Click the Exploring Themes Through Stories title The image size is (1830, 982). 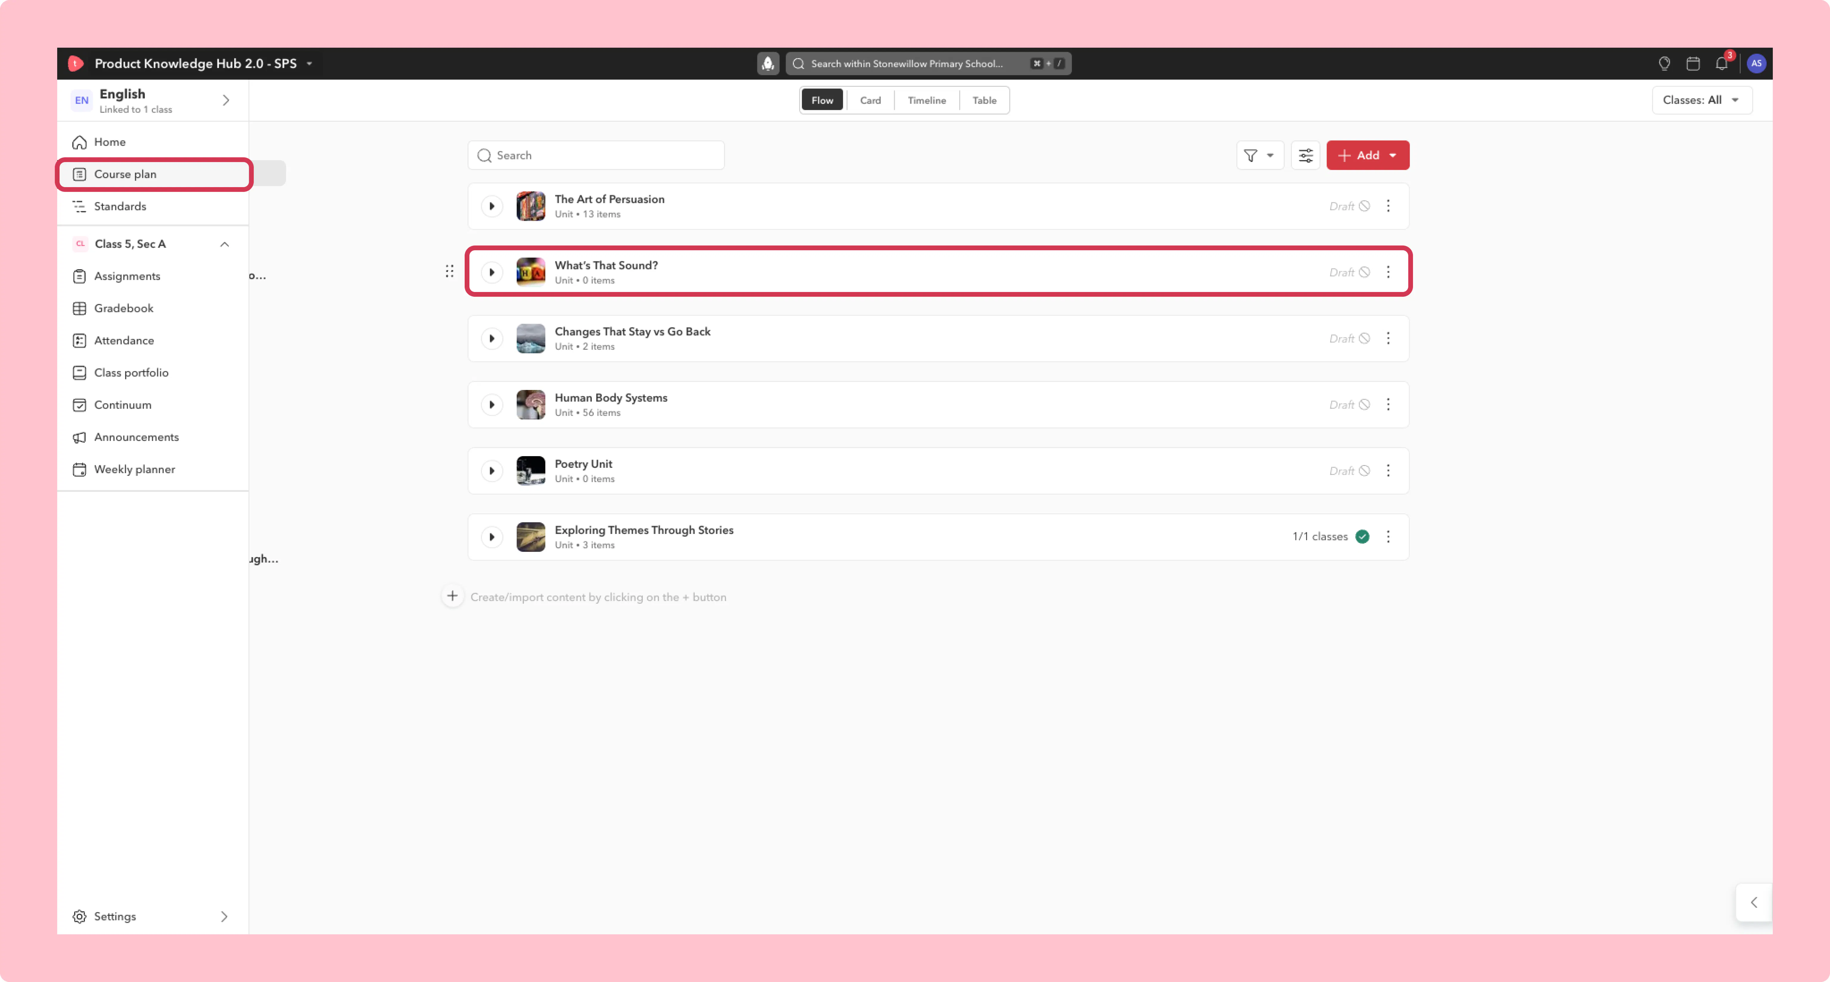pos(644,530)
